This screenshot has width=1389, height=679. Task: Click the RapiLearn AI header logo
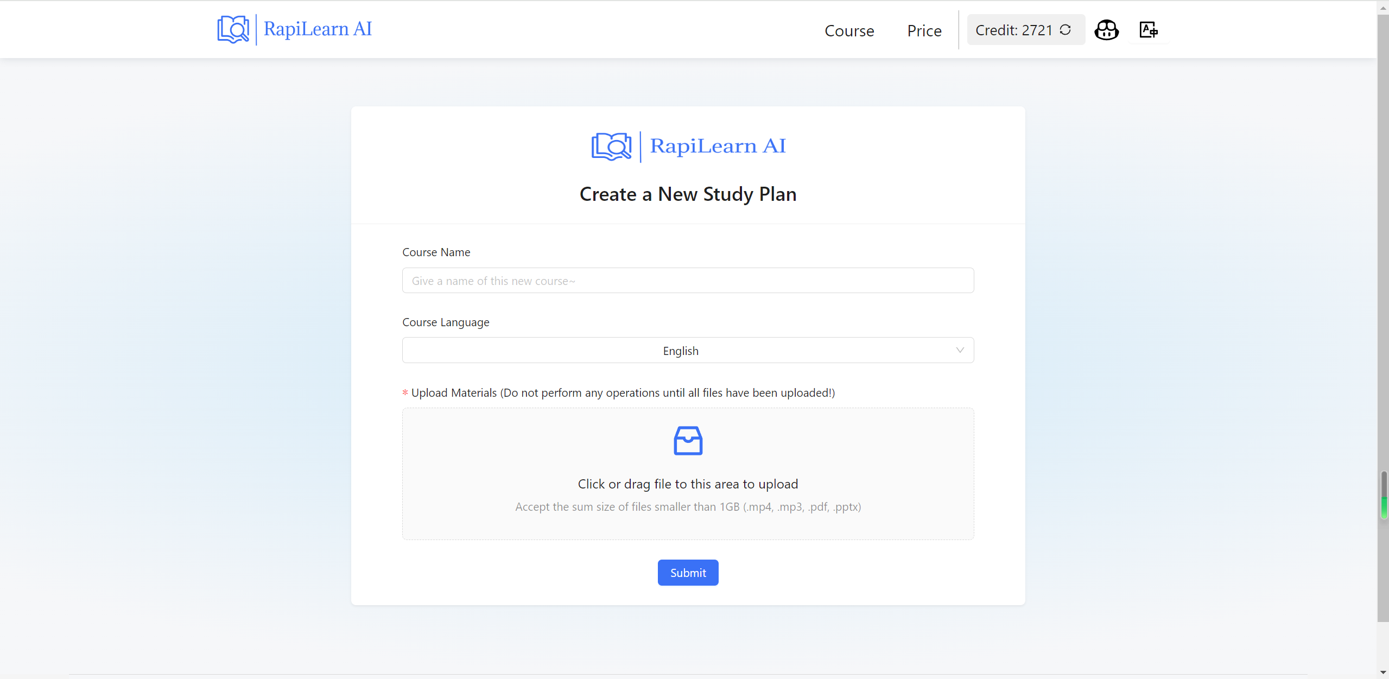[x=295, y=29]
